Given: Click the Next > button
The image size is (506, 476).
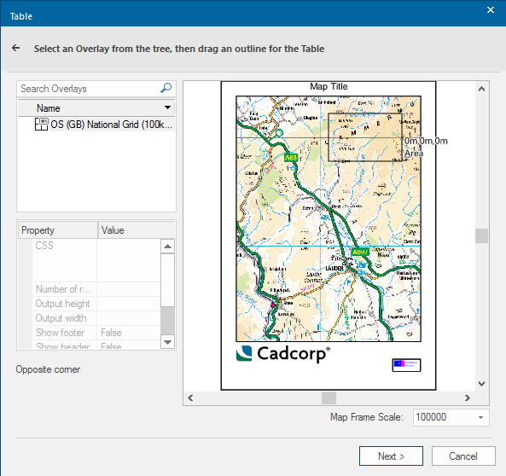Looking at the screenshot, I should (391, 456).
